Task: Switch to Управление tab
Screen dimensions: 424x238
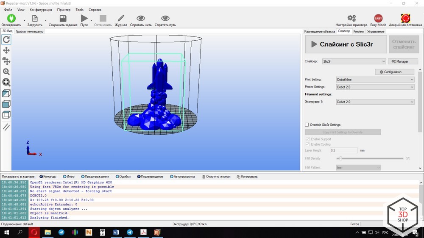Action: [x=376, y=32]
